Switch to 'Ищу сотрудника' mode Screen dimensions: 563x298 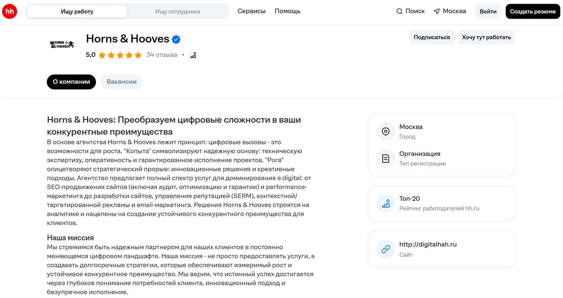[177, 11]
